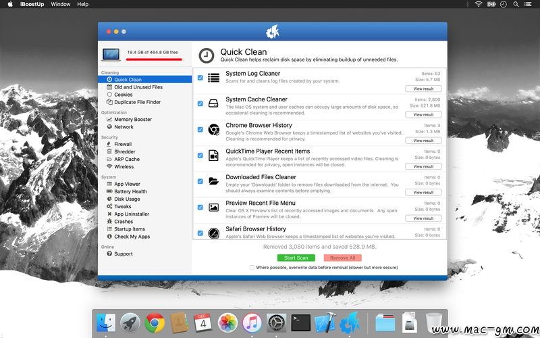
Task: Click the Wi-Fi status icon
Action: (479, 4)
